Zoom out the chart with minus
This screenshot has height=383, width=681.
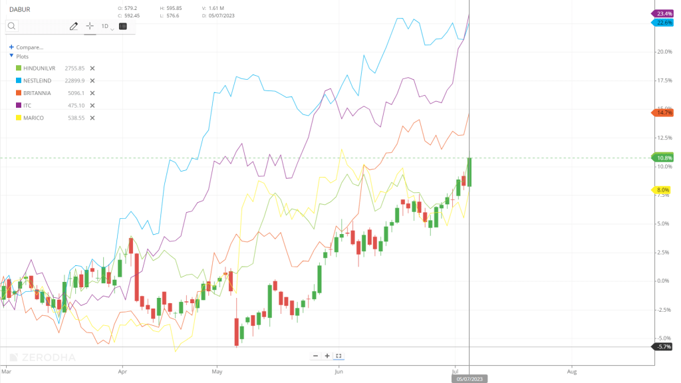pyautogui.click(x=315, y=356)
